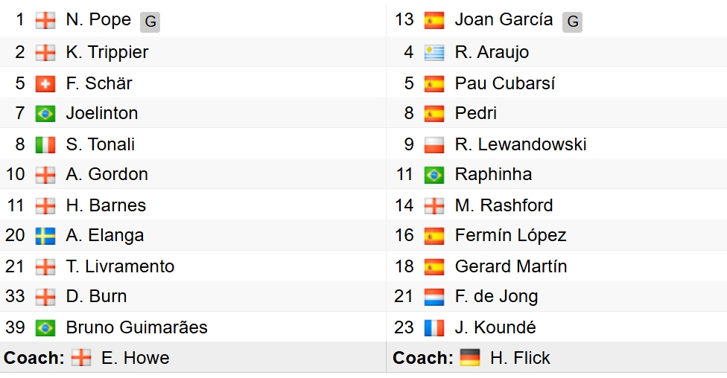Open M. Rashford's player page
727x378 pixels.
[x=504, y=205]
